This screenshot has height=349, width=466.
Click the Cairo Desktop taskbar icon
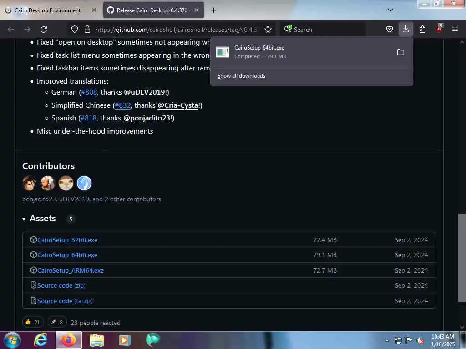pyautogui.click(x=153, y=340)
